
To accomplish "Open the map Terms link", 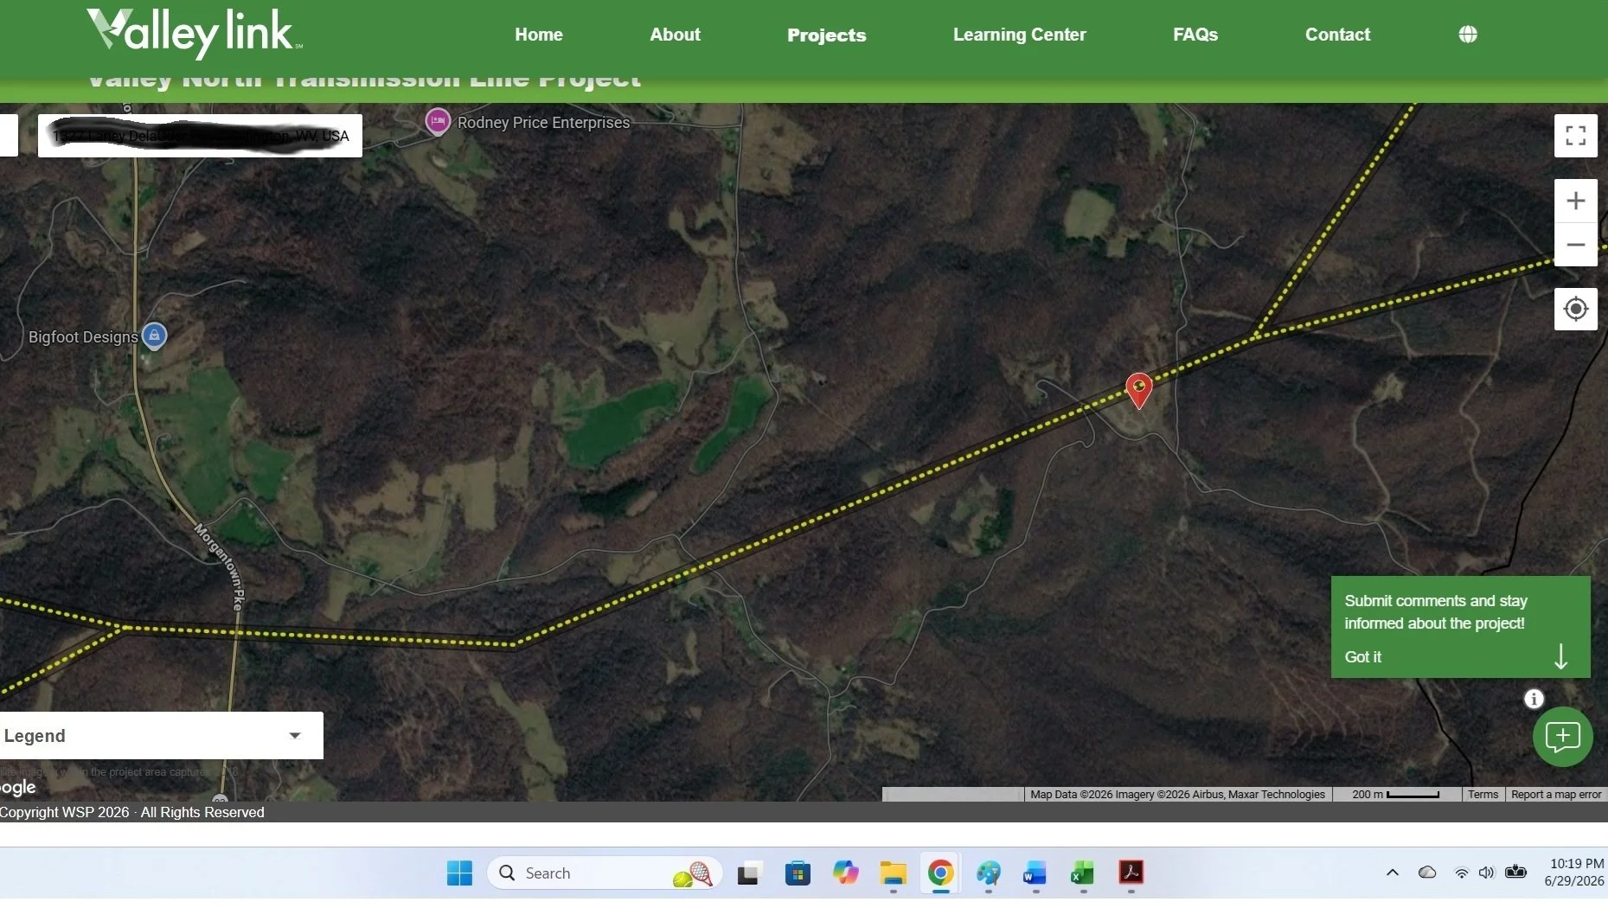I will (x=1483, y=795).
